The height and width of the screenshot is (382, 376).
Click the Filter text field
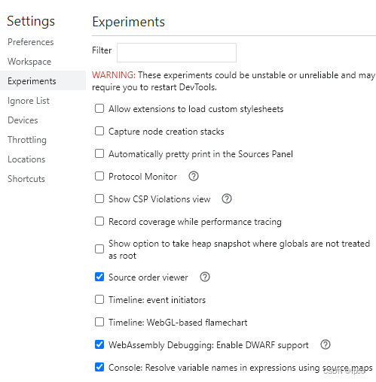click(x=176, y=53)
